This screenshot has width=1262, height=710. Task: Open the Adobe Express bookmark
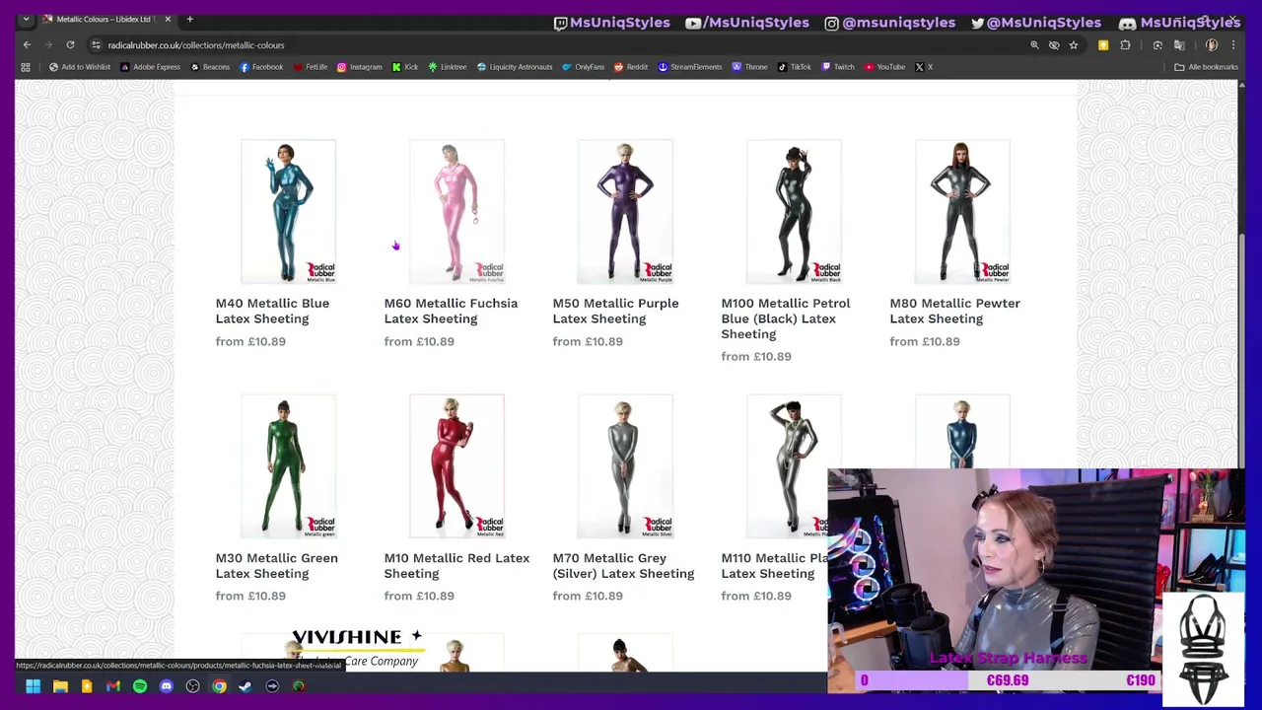coord(150,67)
